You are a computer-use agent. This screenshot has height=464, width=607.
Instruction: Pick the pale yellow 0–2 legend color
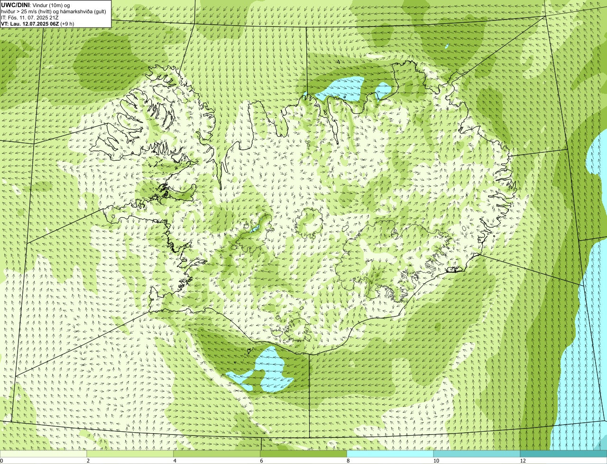coord(43,454)
